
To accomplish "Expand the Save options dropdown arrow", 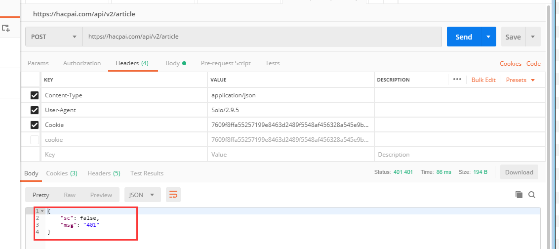I will point(533,37).
